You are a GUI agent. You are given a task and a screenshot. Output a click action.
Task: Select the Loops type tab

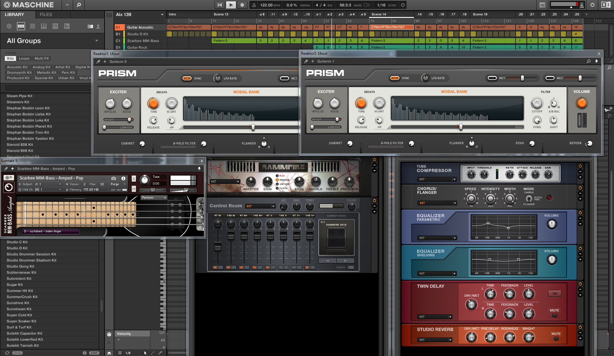point(24,58)
